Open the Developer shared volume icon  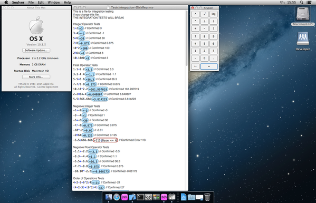pos(302,41)
